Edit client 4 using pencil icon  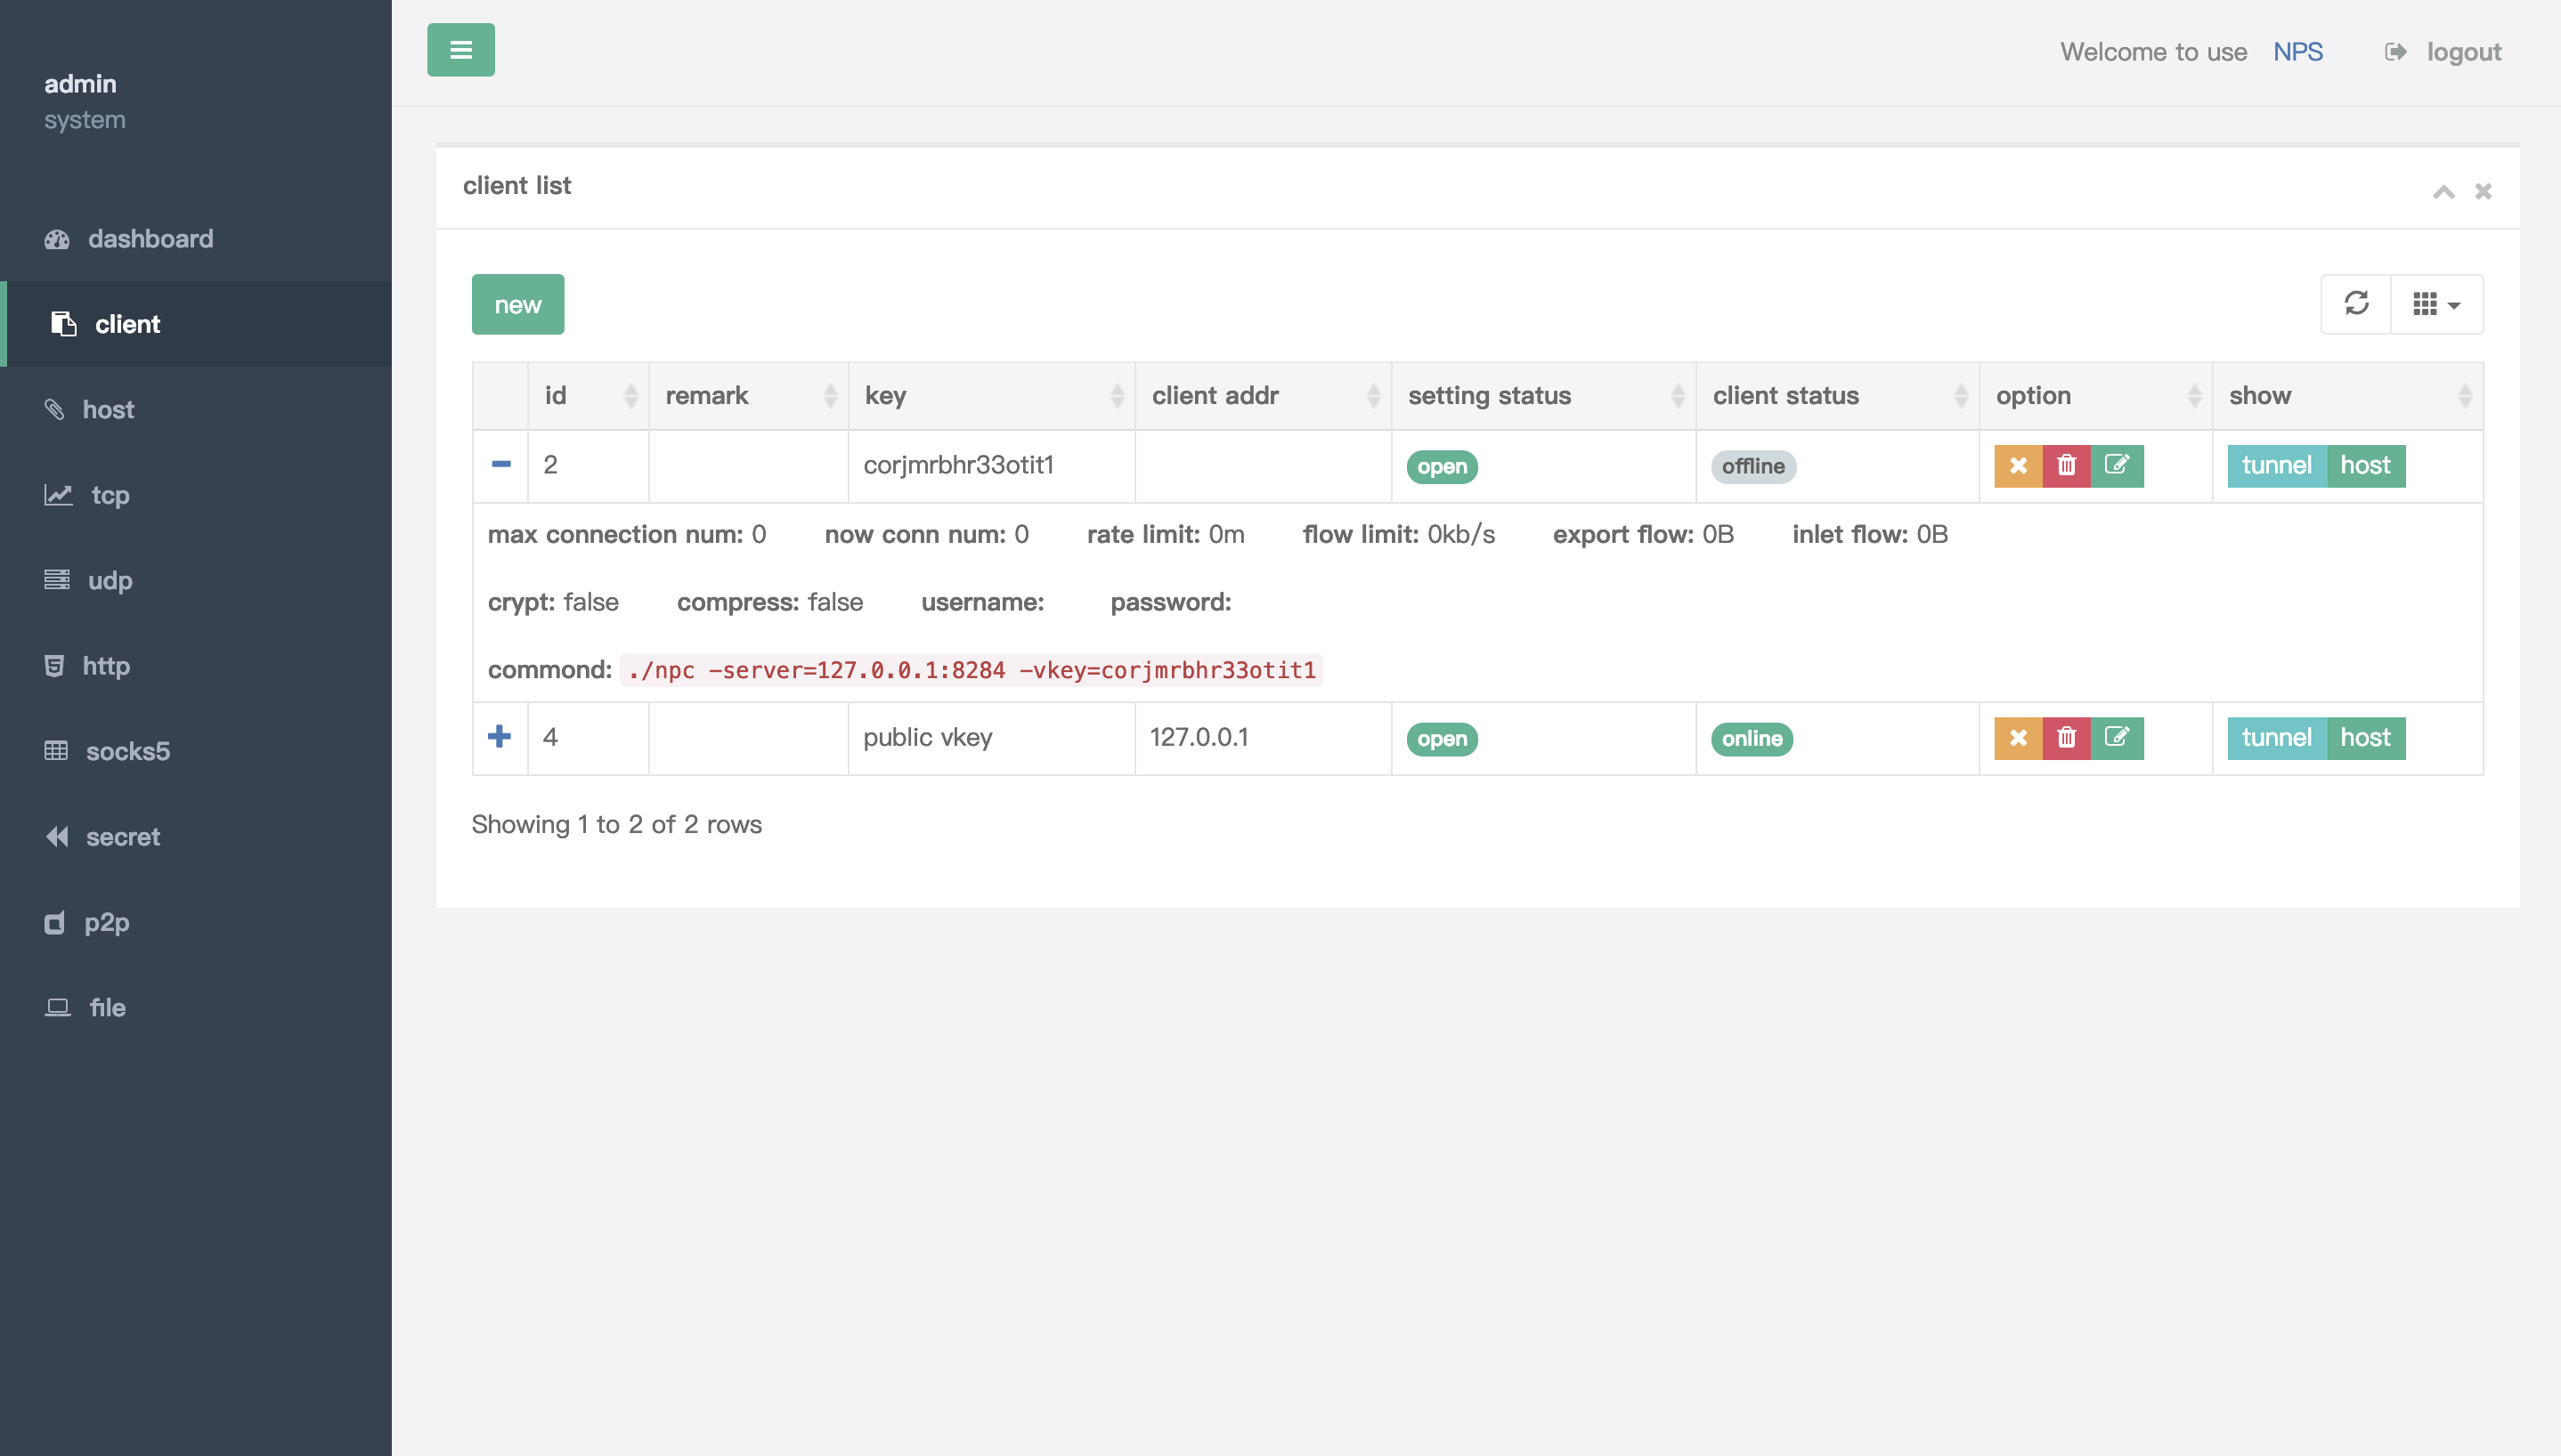[2117, 738]
